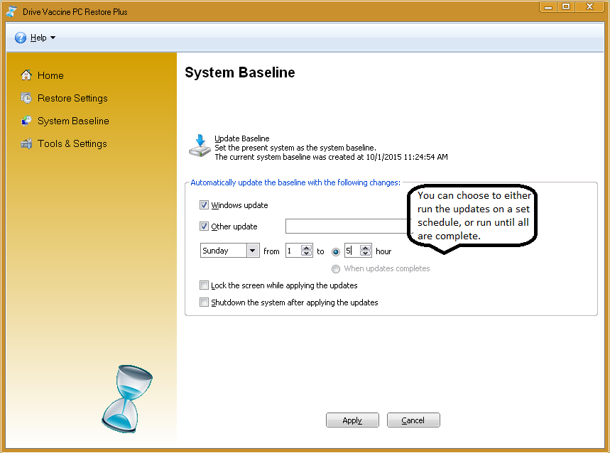Select When updates completes radio option
Viewport: 610px width, 453px height.
click(336, 269)
